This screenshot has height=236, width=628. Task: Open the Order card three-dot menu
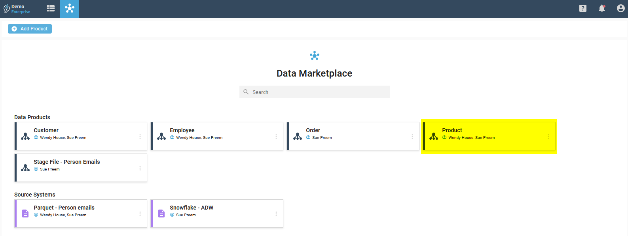412,137
